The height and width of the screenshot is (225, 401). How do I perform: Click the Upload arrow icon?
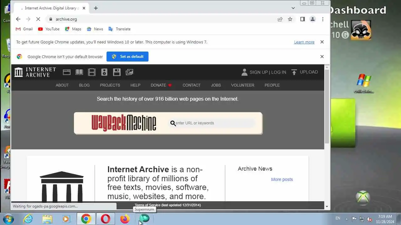294,72
